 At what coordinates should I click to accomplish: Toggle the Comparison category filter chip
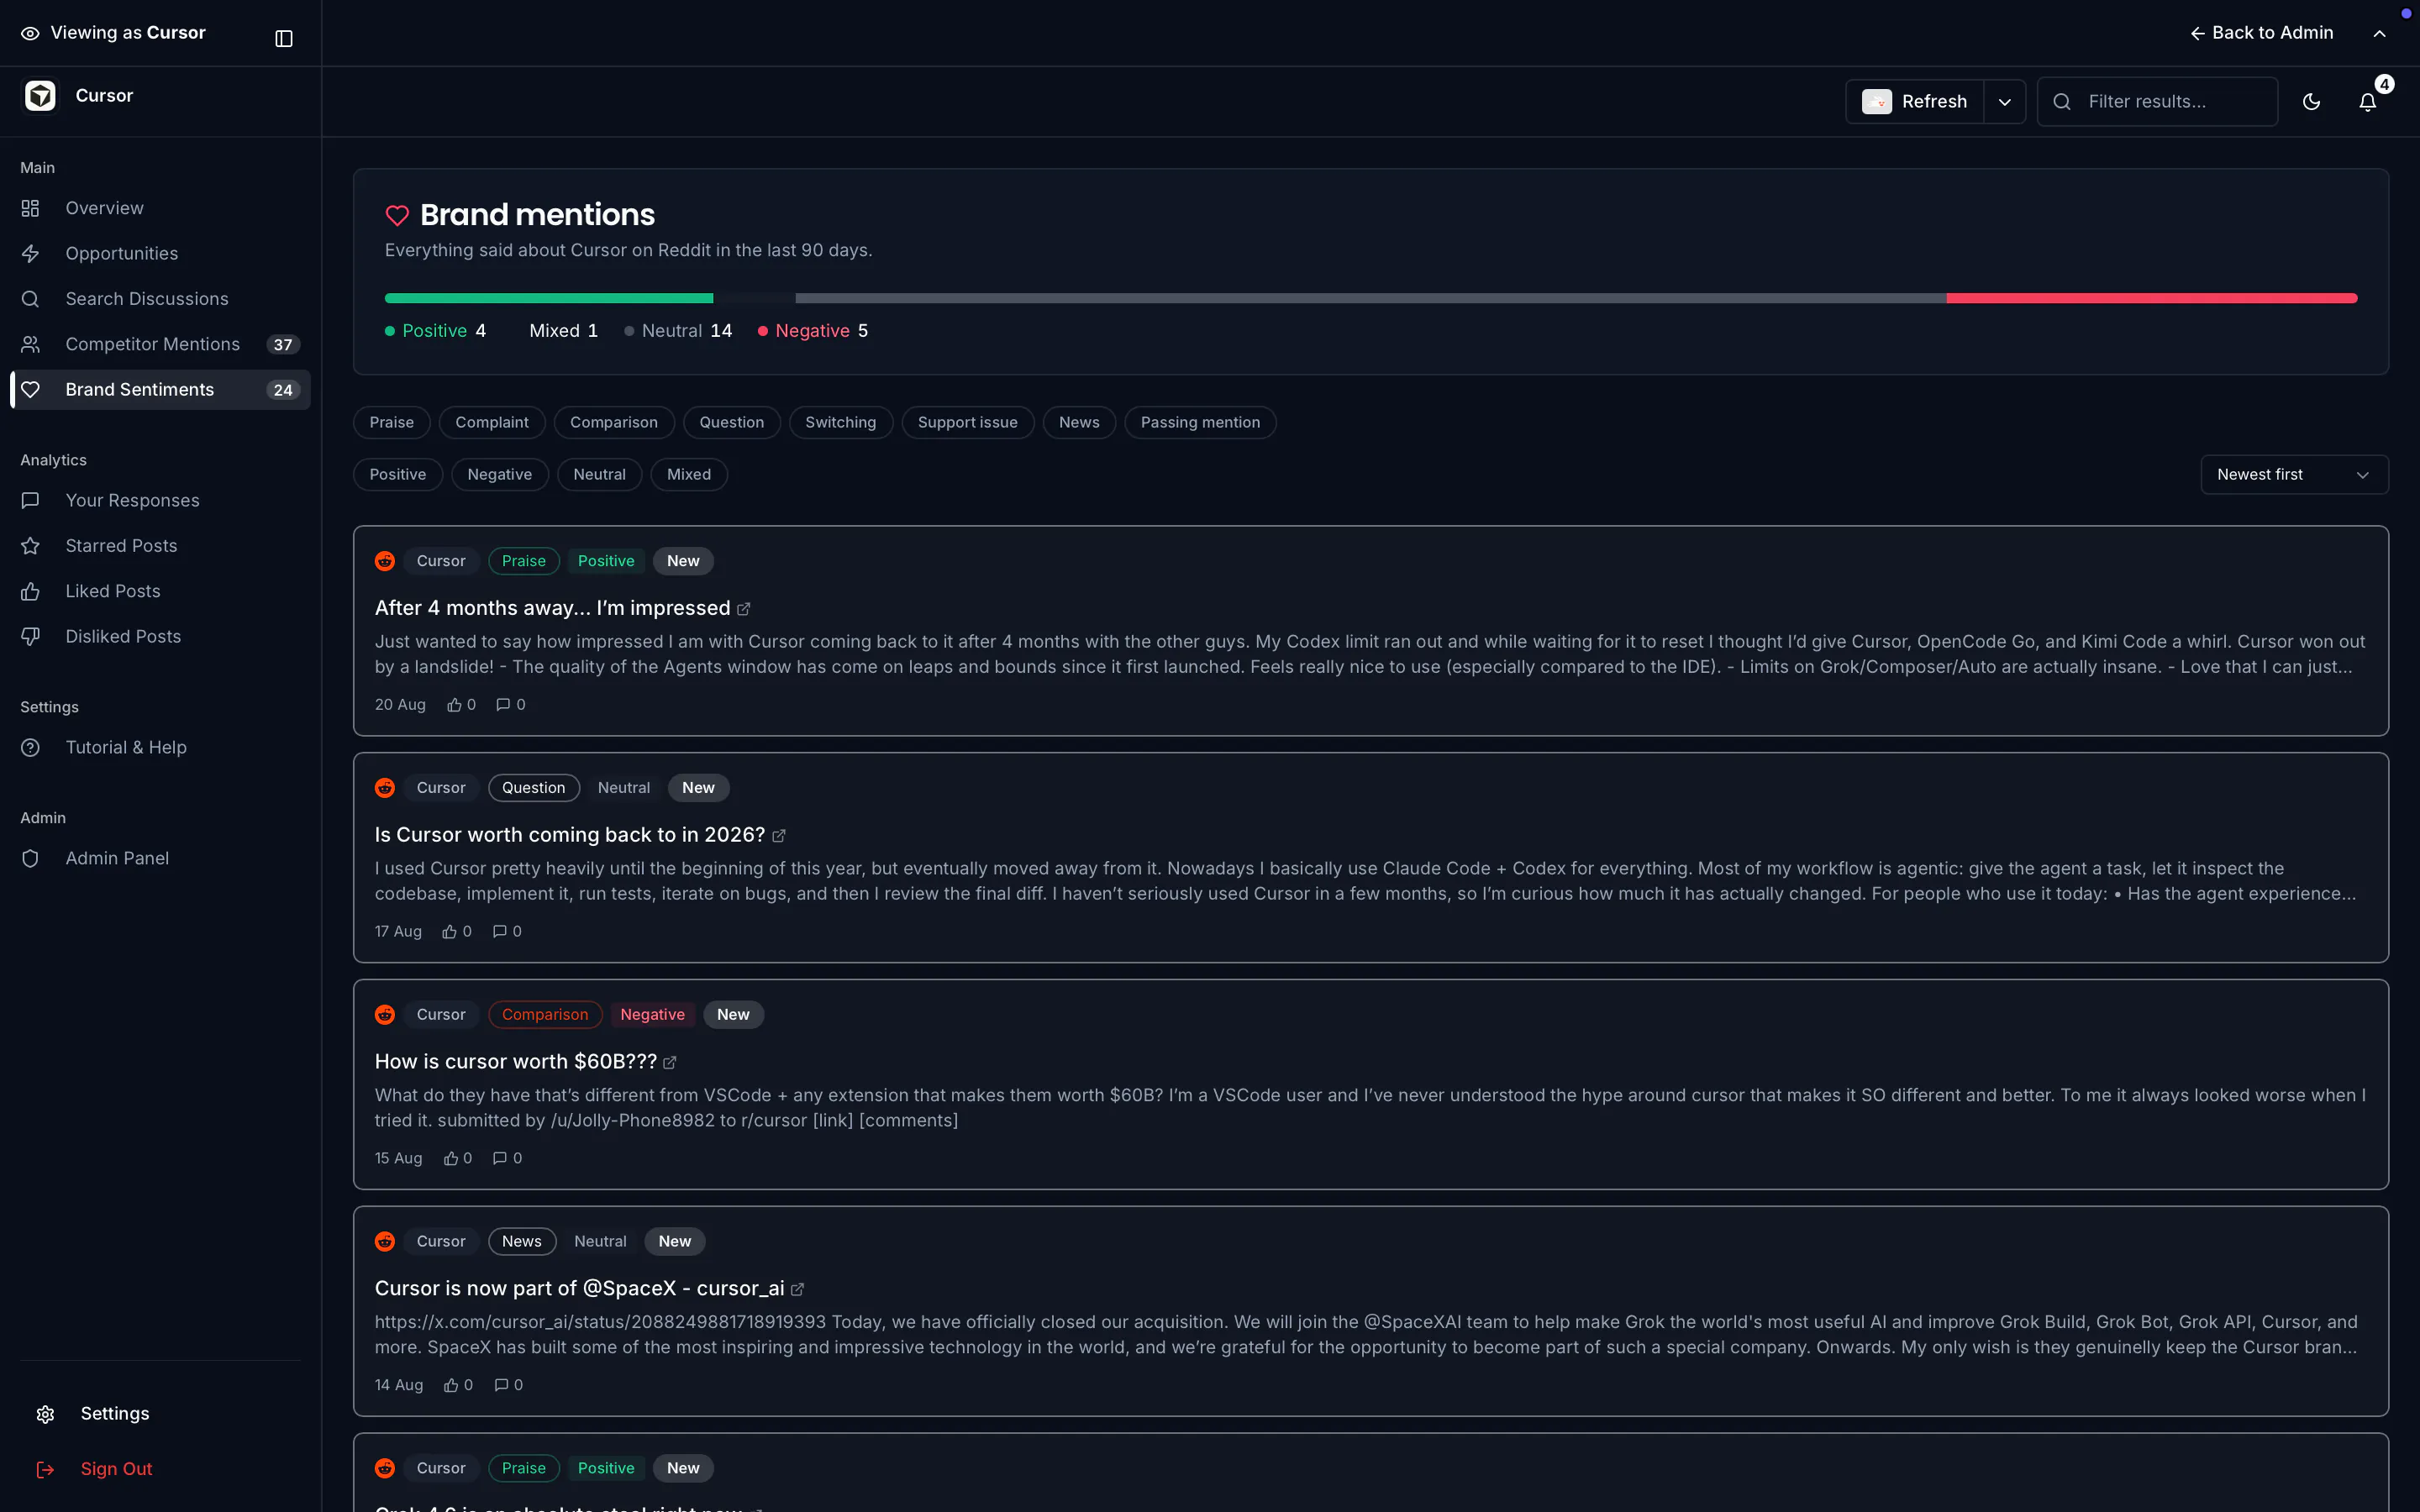614,422
